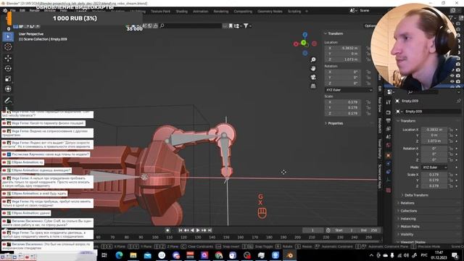Toggle the camera view icon

coord(313,78)
